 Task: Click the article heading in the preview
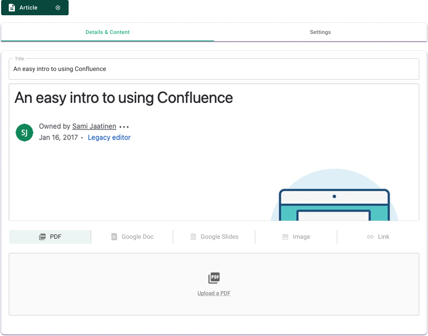pyautogui.click(x=124, y=98)
